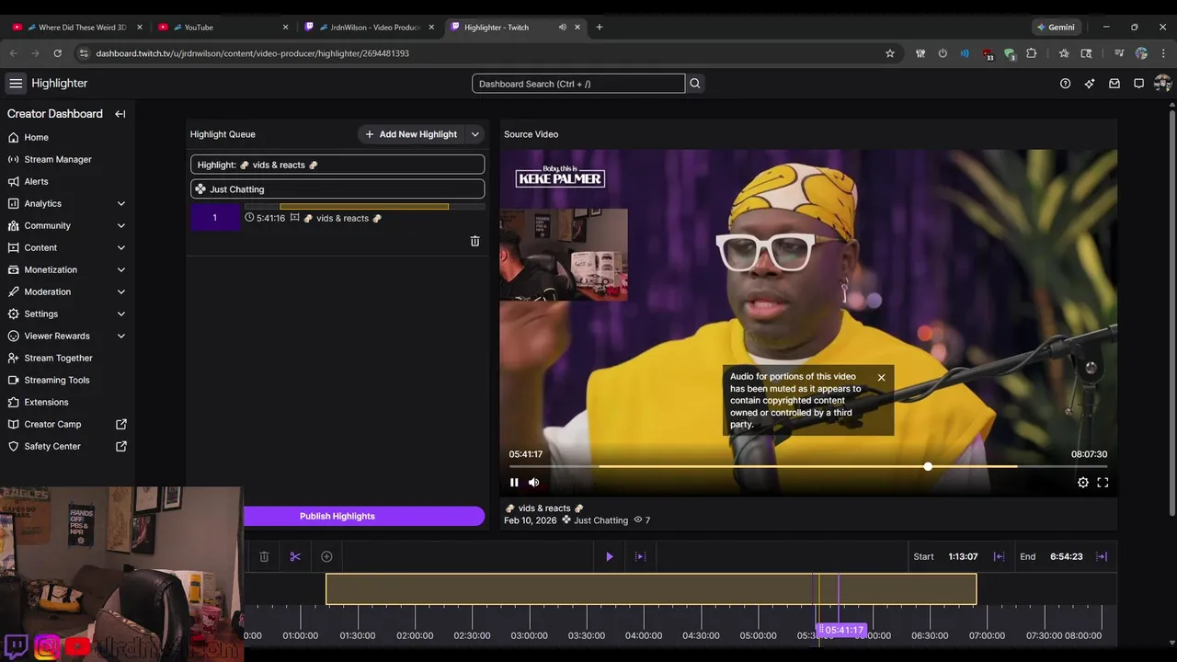1177x662 pixels.
Task: Open the hamburger navigation menu
Action: click(x=16, y=83)
